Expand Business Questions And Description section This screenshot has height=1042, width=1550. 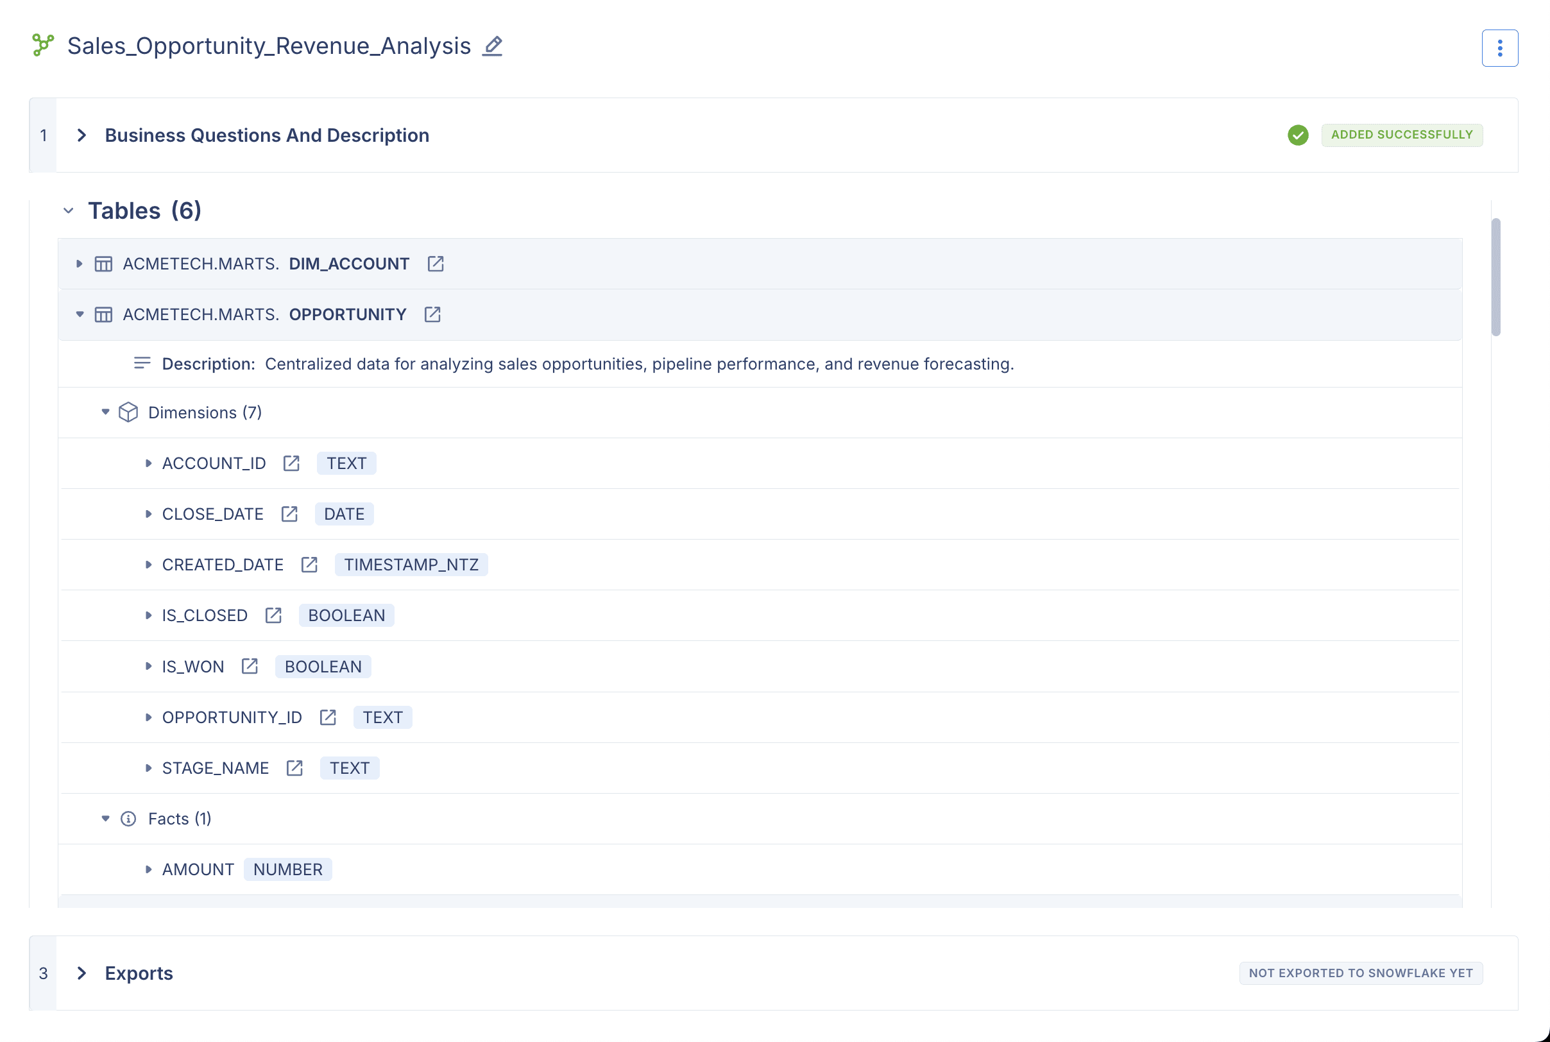(x=81, y=135)
